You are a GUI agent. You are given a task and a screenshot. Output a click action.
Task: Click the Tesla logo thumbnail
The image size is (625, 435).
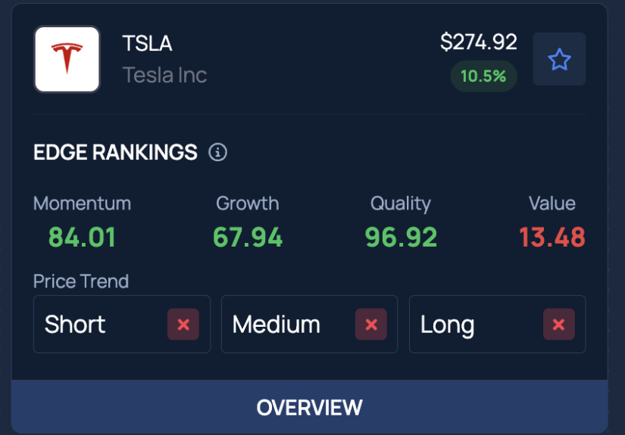click(67, 59)
